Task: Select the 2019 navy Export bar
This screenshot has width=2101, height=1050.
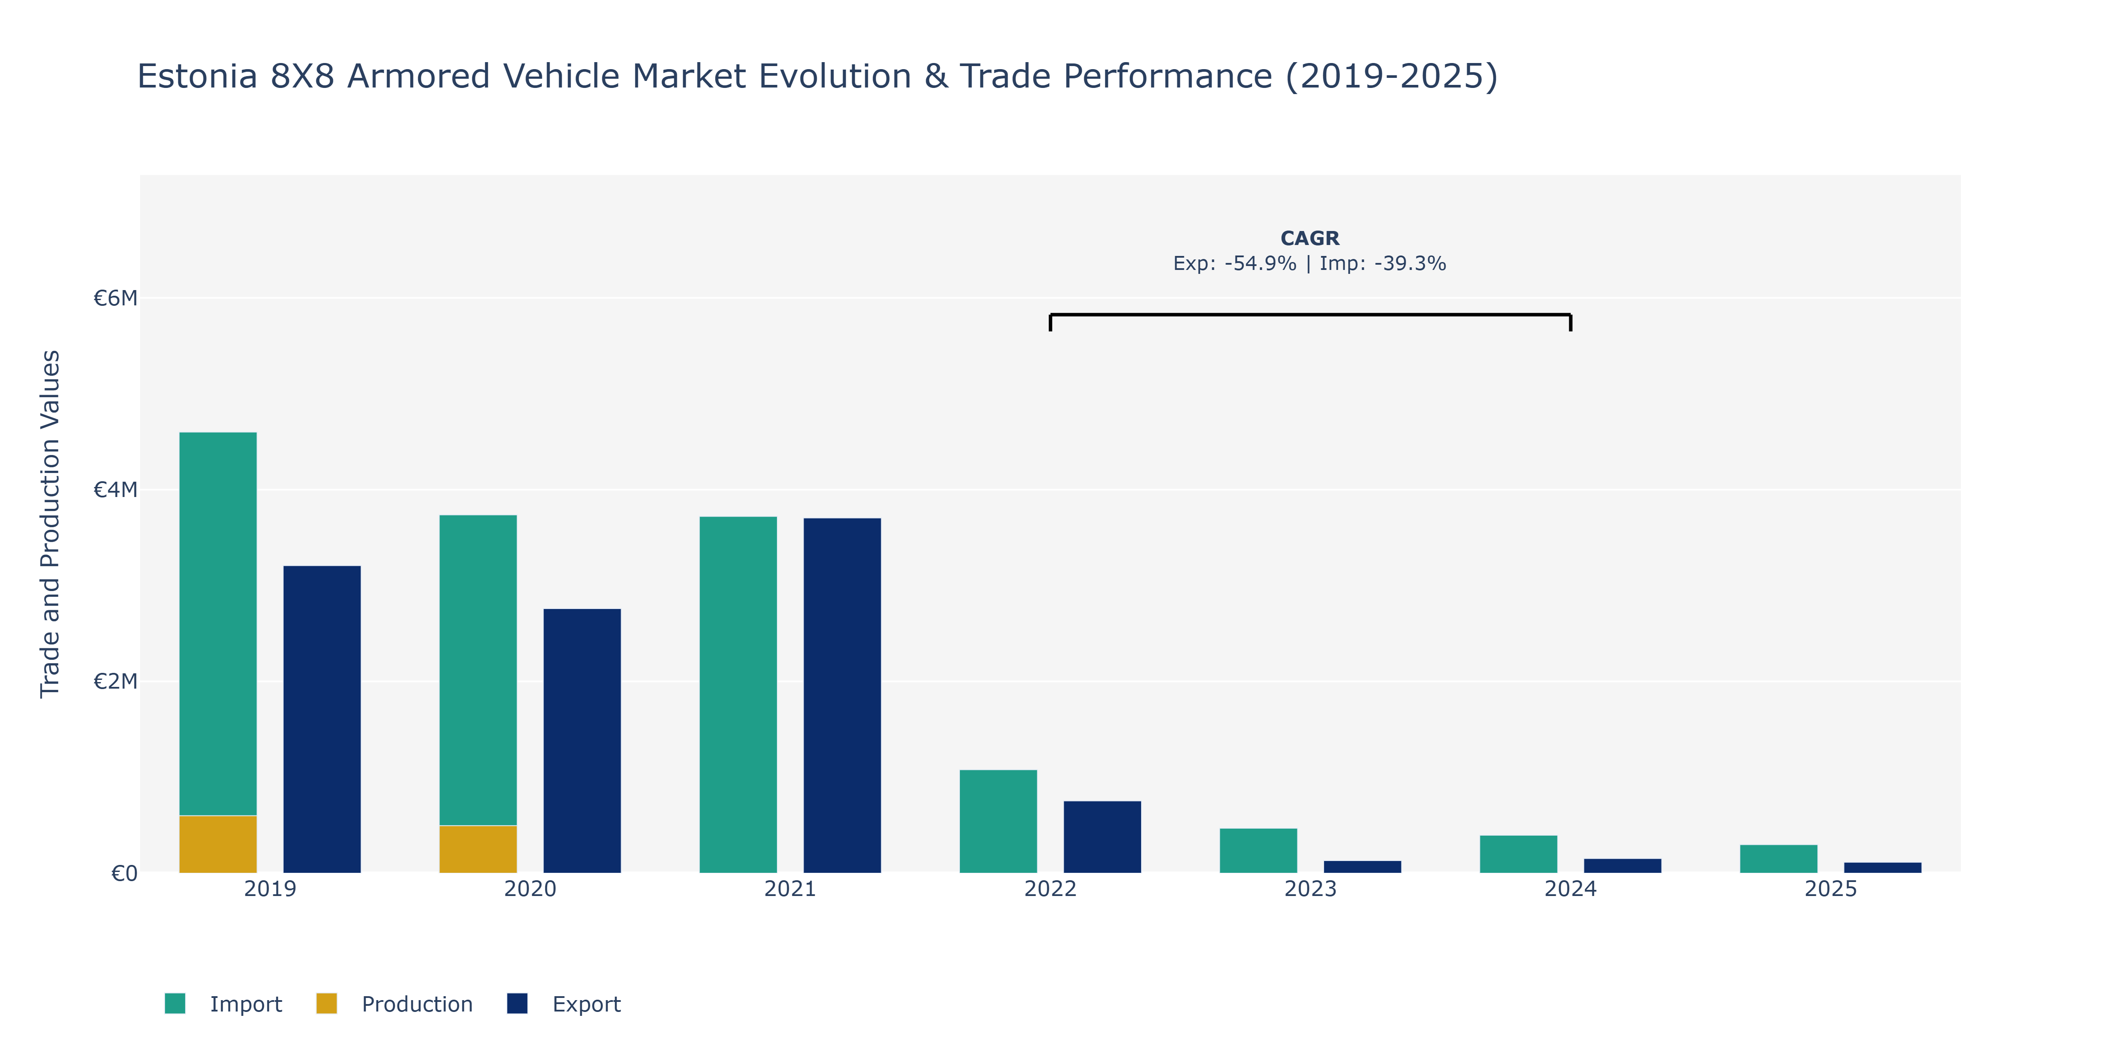Action: [322, 719]
